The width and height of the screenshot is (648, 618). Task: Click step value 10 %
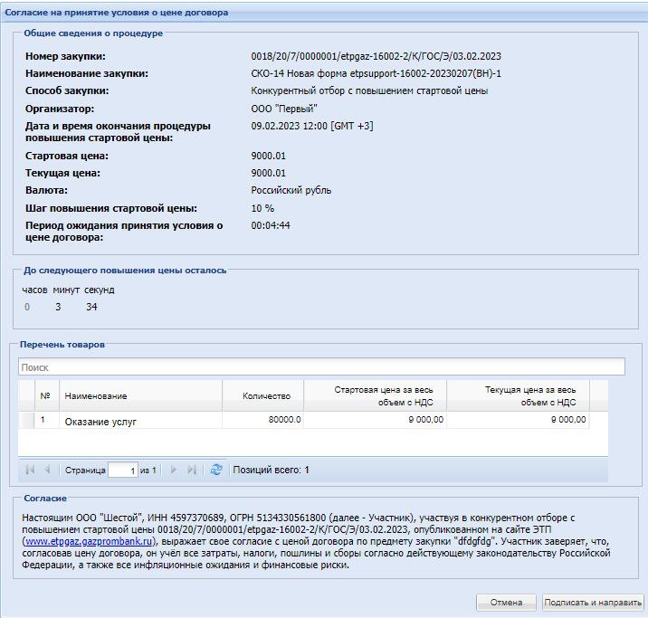(262, 208)
